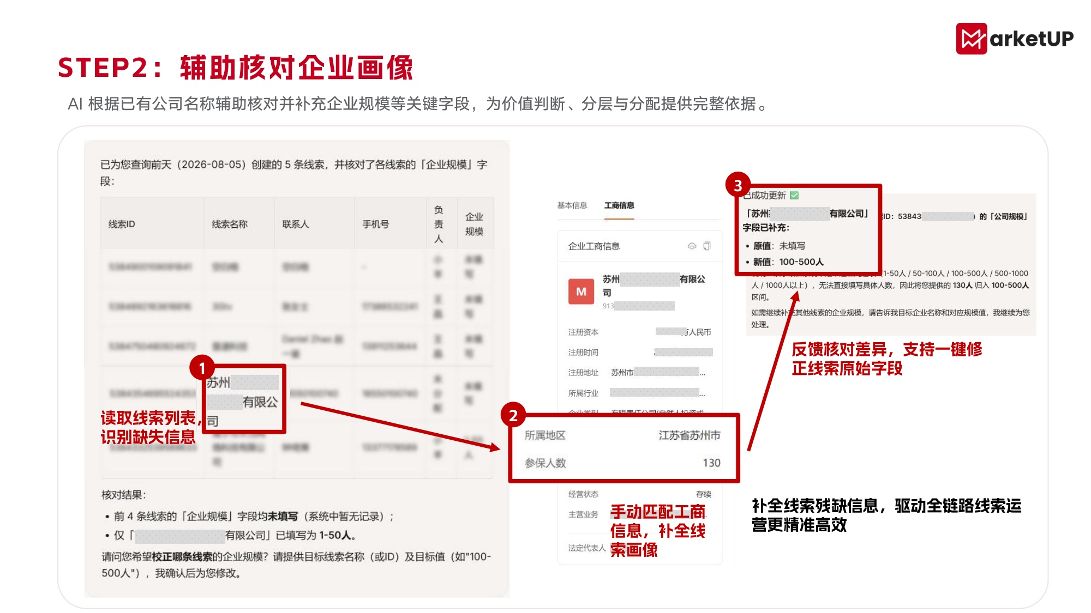This screenshot has height=613, width=1091.
Task: Click the 130 insured headcount value
Action: pyautogui.click(x=711, y=463)
